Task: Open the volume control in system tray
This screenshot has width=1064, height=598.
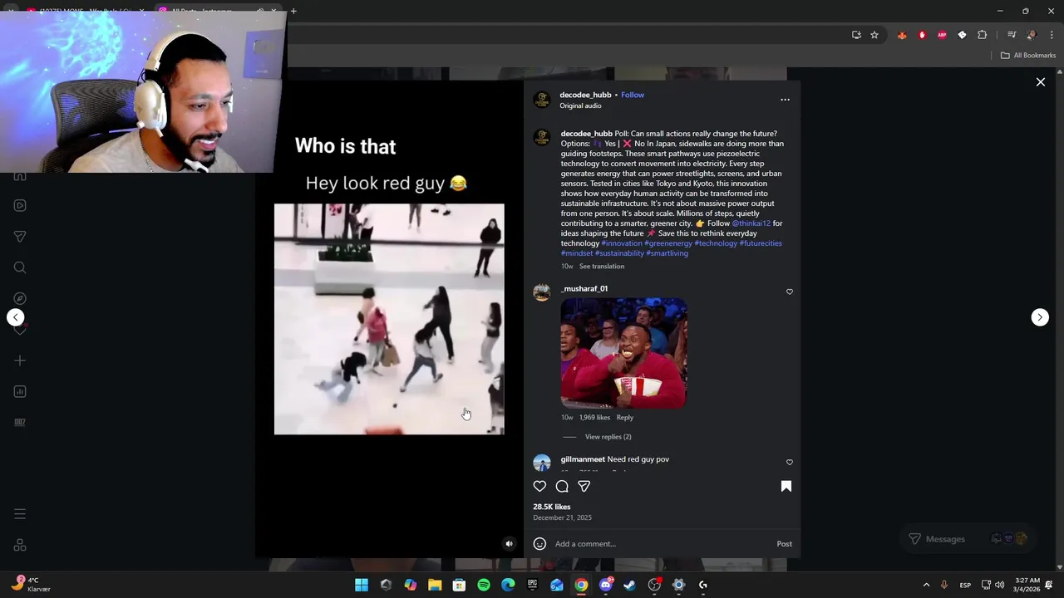Action: click(1000, 585)
